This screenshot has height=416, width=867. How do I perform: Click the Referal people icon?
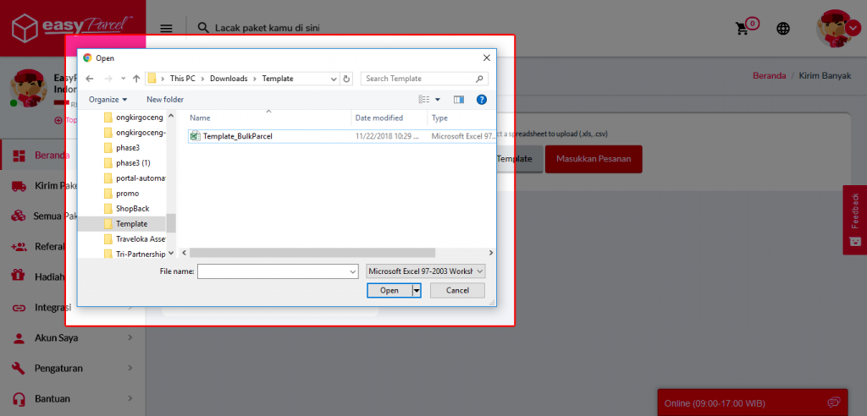click(19, 246)
